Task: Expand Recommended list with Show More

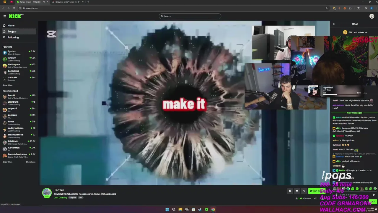Action: click(x=7, y=162)
